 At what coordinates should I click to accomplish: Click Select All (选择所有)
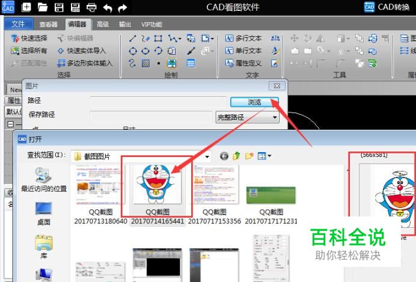coord(29,51)
